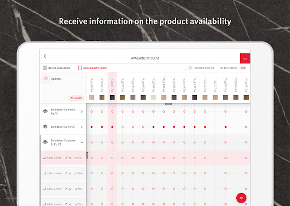Click the tap left button
This screenshot has width=290, height=206.
(76, 98)
